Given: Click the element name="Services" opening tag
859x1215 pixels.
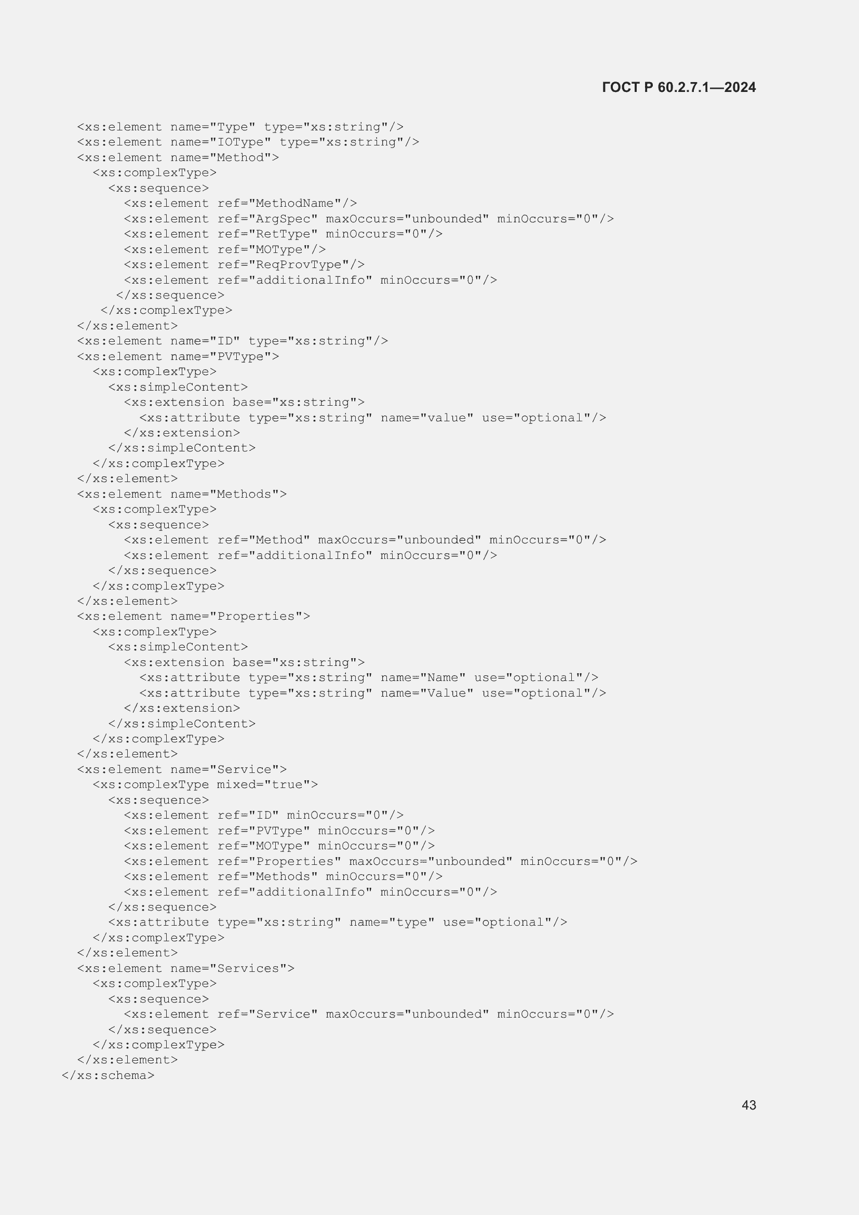Looking at the screenshot, I should (x=185, y=968).
